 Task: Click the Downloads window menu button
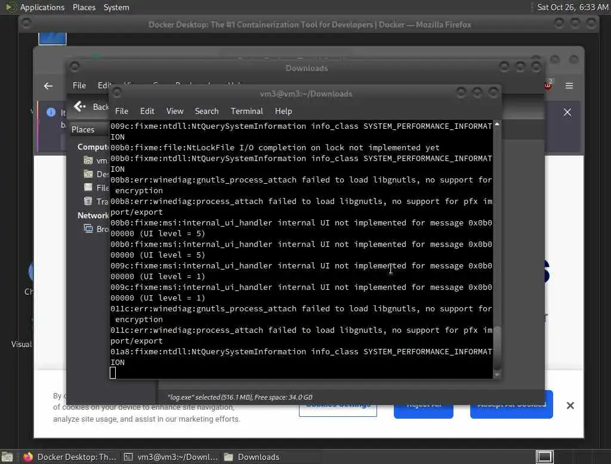(x=75, y=67)
